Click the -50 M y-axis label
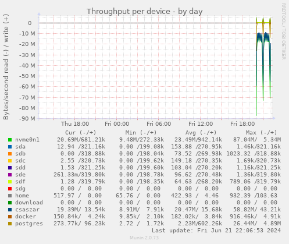Screen dimensions: 289x244 (x=27, y=76)
